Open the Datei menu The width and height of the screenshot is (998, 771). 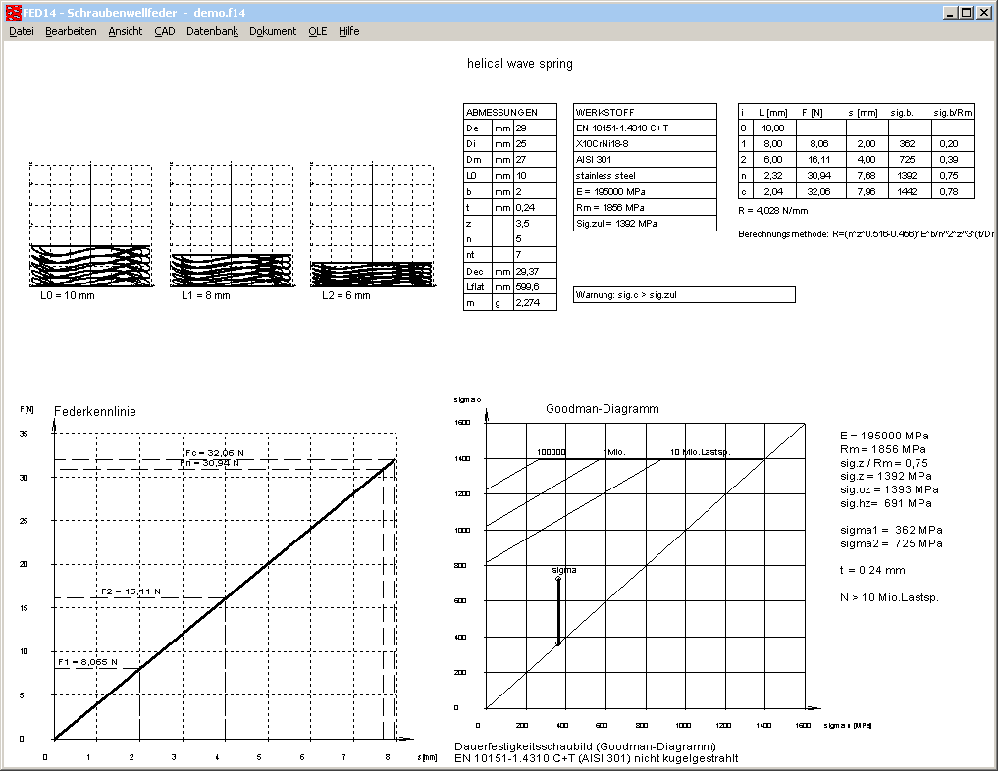22,31
